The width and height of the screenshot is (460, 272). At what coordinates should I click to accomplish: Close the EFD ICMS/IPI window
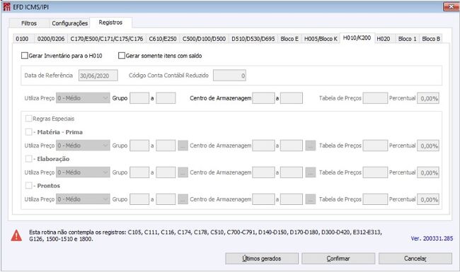(452, 7)
